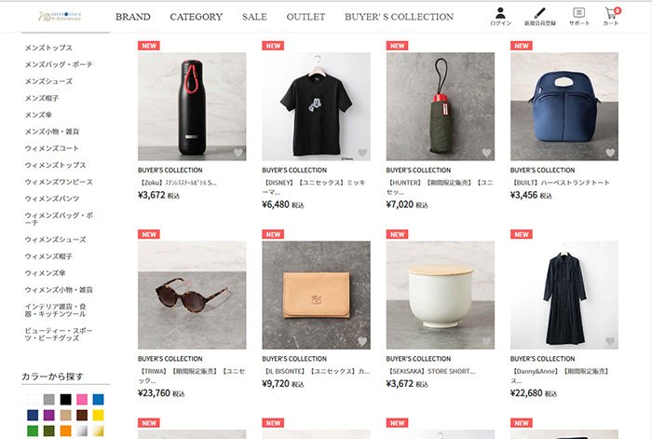652x439 pixels.
Task: Go to the SALE section
Action: tap(254, 17)
